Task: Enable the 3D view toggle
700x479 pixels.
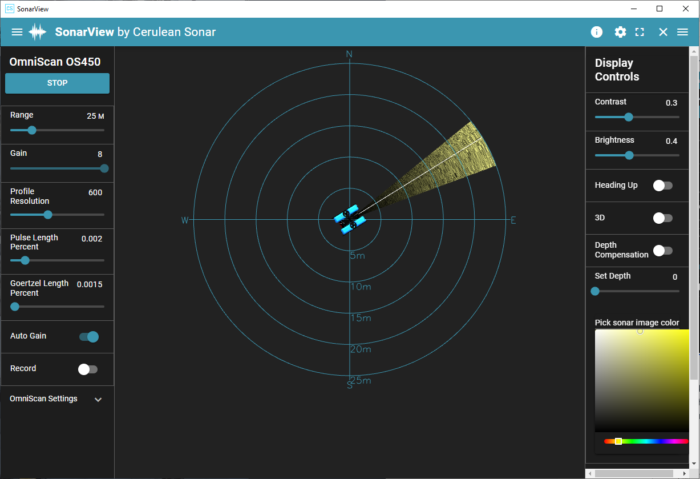Action: pyautogui.click(x=662, y=218)
